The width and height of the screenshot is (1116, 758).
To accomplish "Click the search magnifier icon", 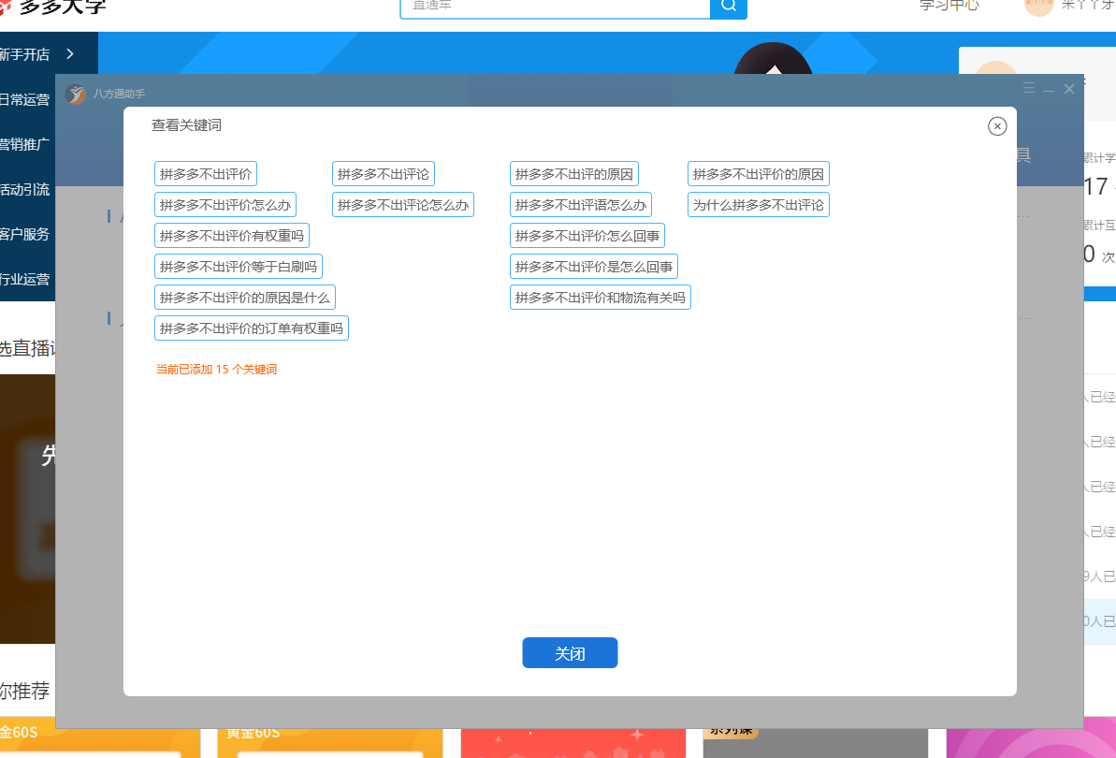I will (729, 6).
